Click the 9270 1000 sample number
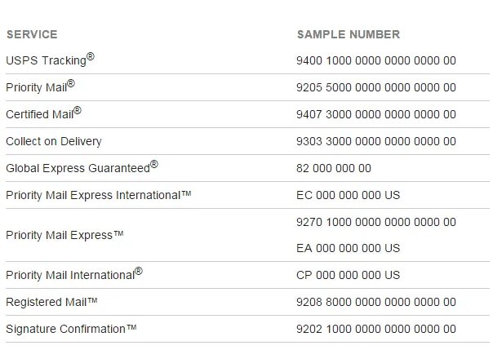Viewport: 493px width, 350px height. tap(376, 222)
